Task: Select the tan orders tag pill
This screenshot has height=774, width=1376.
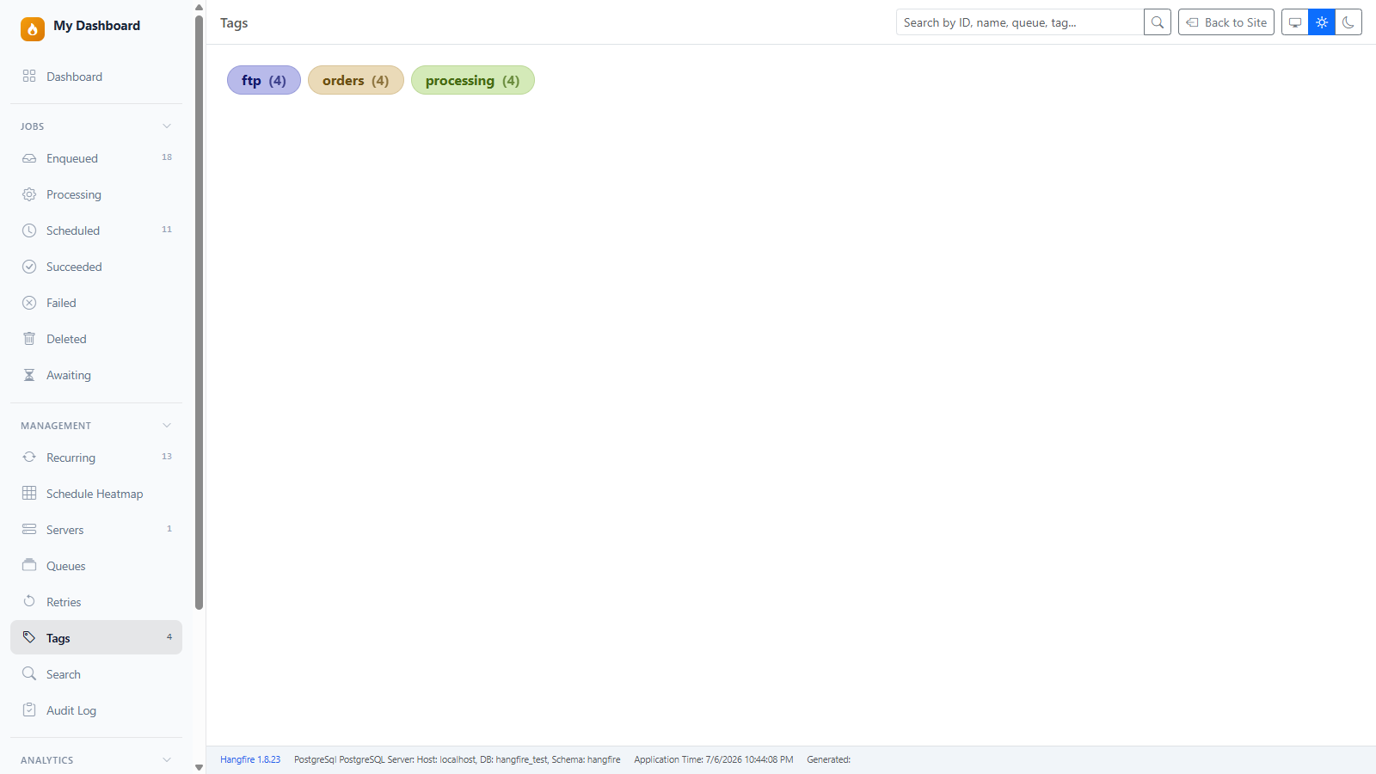Action: point(356,80)
